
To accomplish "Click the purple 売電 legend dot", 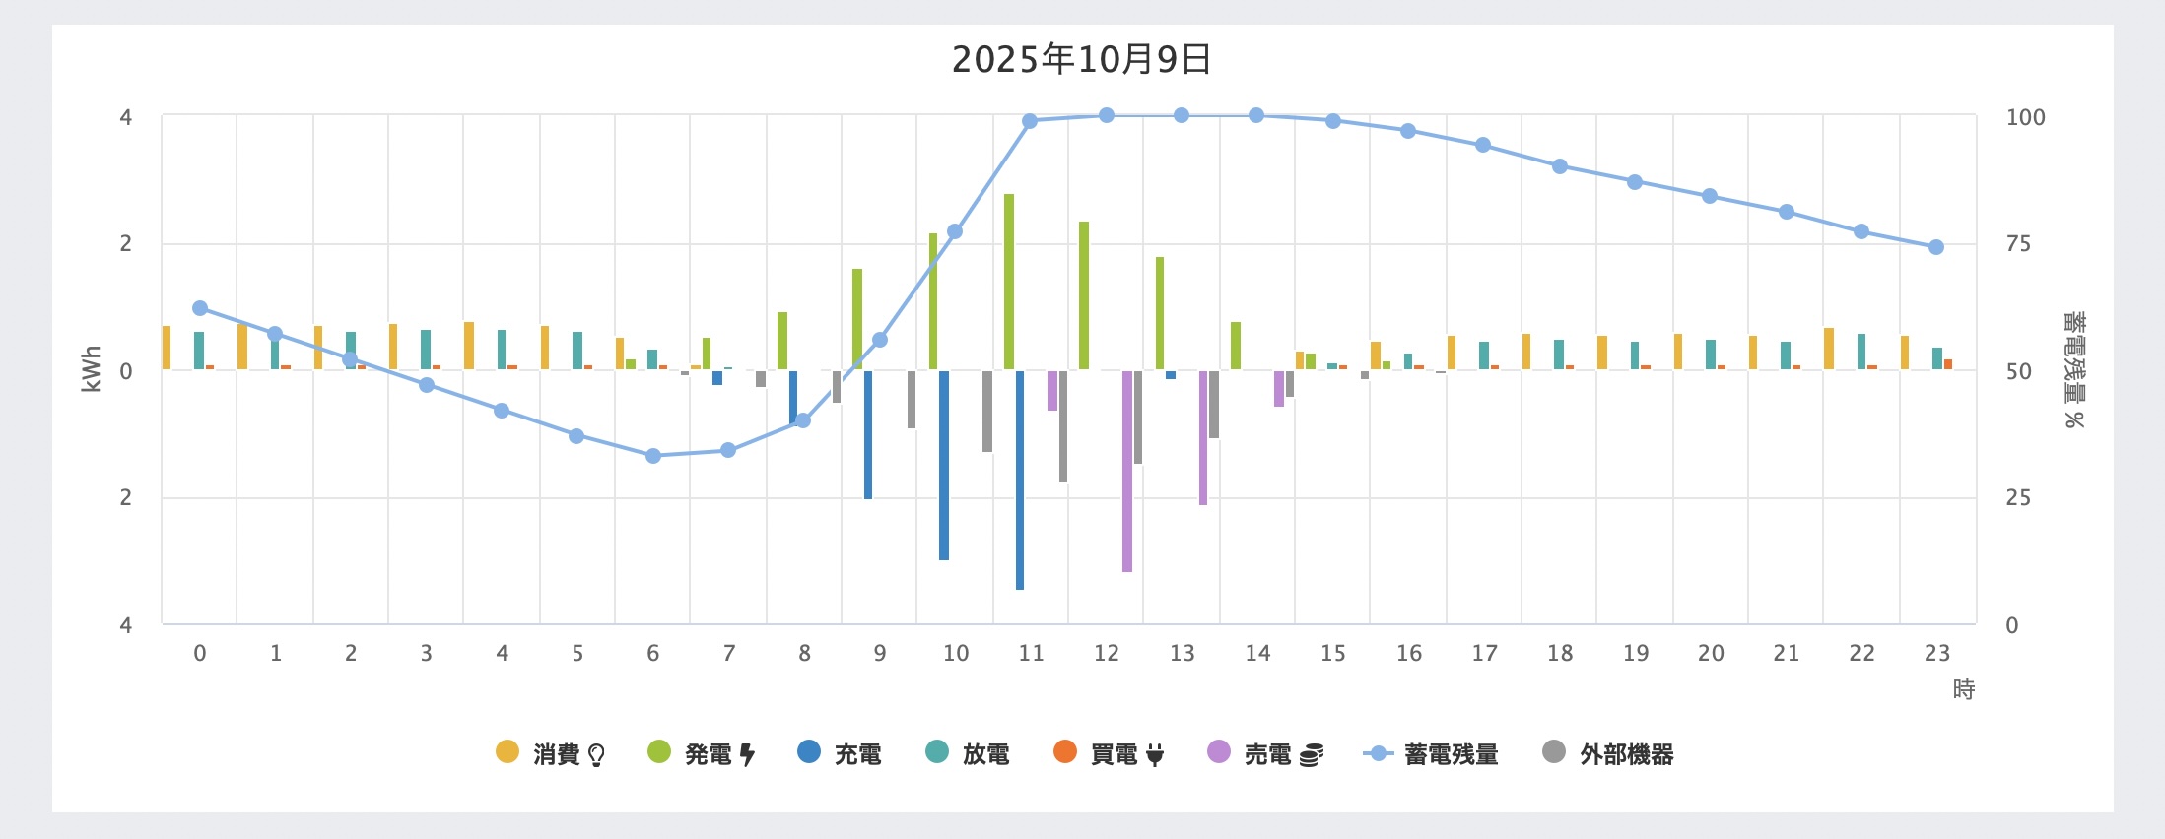I will point(1219,752).
